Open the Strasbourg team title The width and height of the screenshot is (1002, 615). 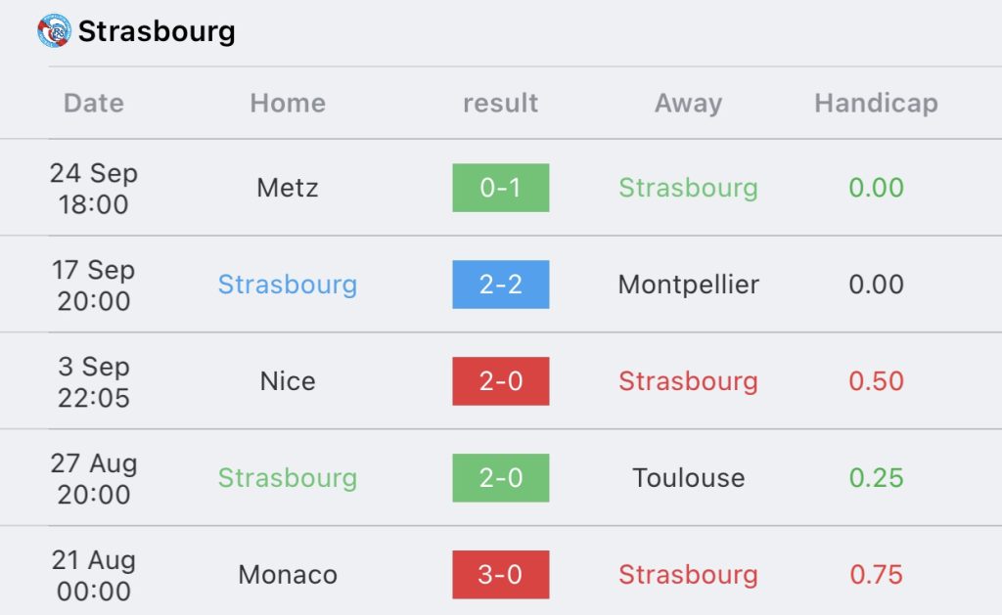point(157,31)
